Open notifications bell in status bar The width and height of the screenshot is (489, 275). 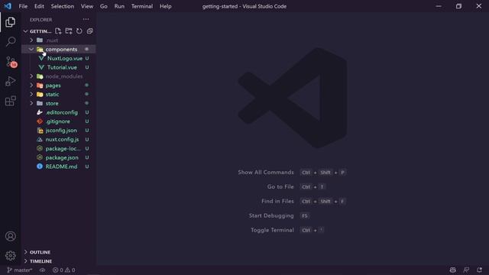[x=479, y=270]
